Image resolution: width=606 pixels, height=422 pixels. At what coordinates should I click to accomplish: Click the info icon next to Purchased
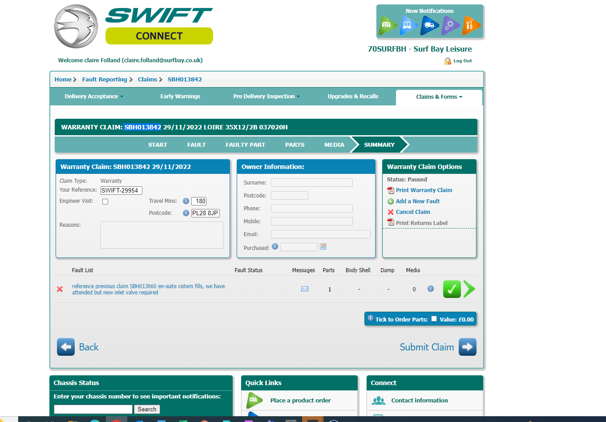click(x=275, y=246)
